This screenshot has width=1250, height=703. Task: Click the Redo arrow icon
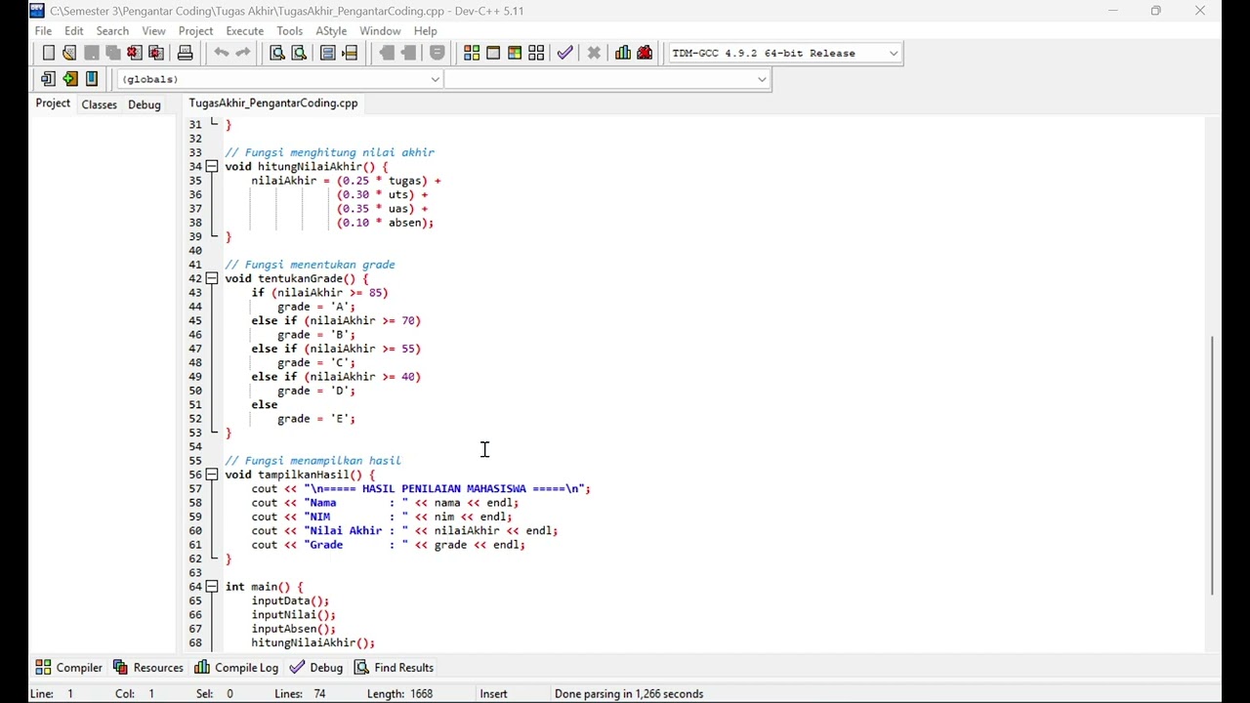coord(243,53)
